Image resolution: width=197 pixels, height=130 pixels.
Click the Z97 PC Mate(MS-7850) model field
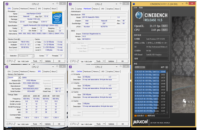coord(96,17)
